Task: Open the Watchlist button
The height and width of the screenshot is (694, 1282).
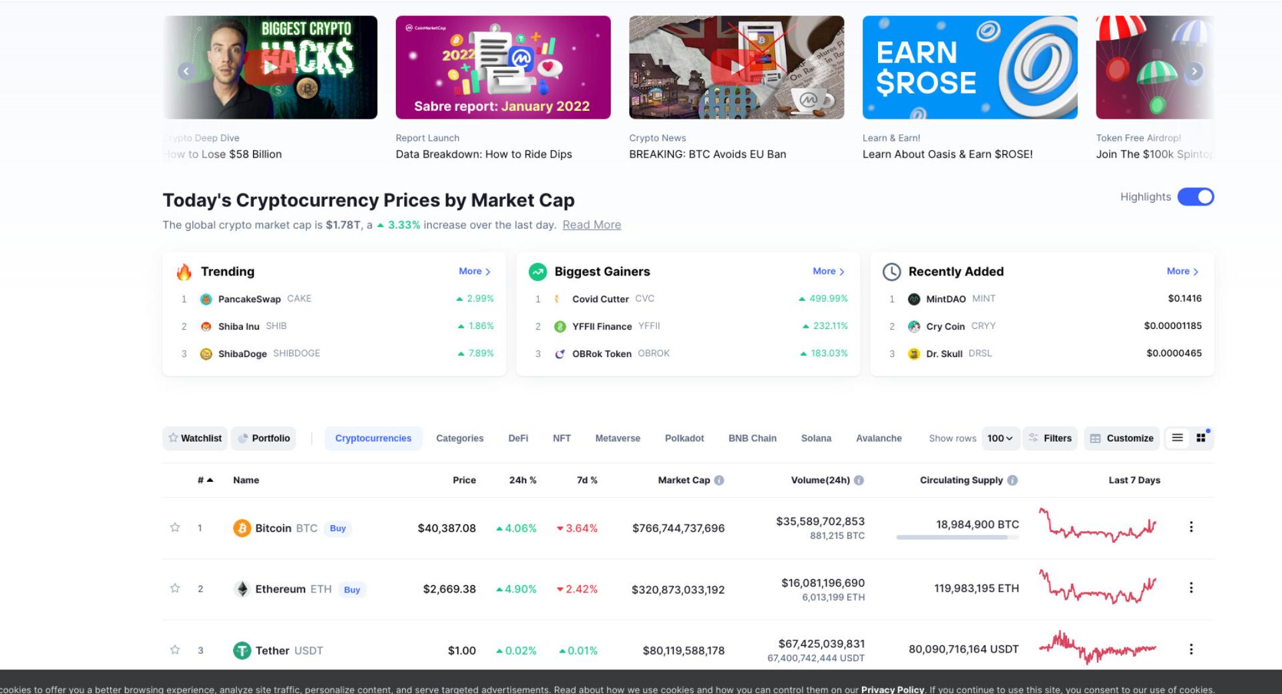Action: pos(195,438)
